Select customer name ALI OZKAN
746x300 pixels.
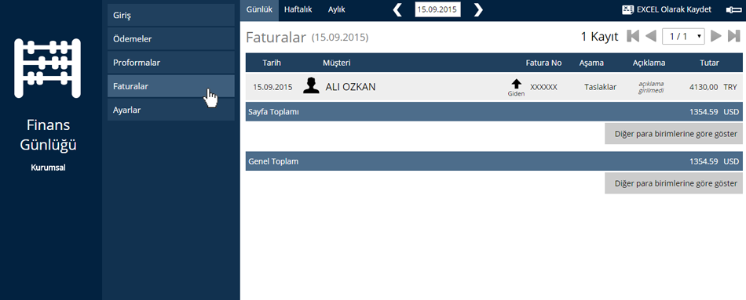(351, 87)
